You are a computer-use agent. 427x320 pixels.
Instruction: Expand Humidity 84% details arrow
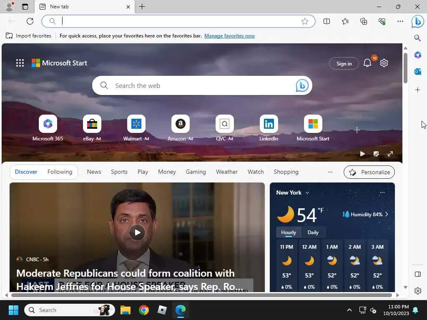coord(387,215)
